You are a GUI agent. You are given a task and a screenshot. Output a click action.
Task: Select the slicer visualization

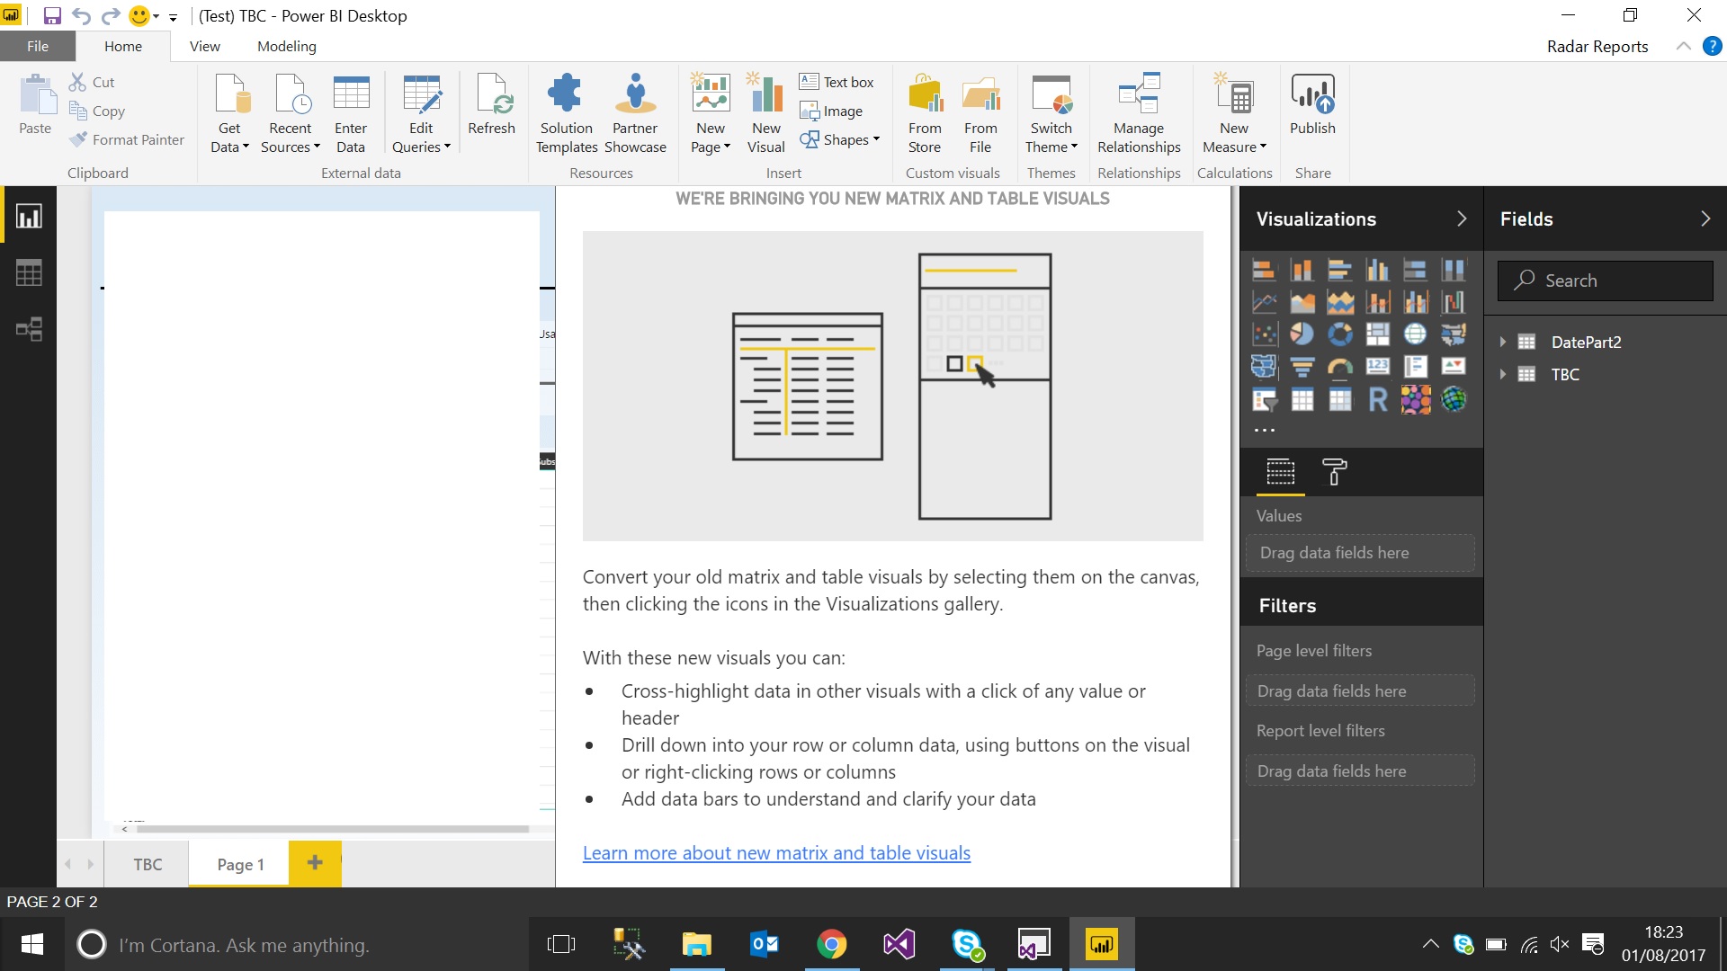(x=1264, y=399)
